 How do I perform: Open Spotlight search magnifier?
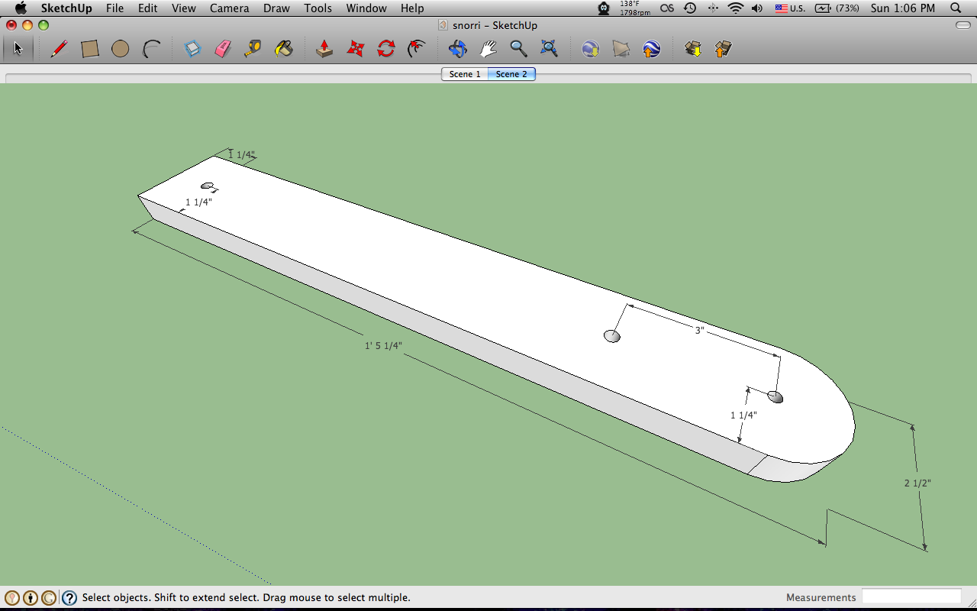click(x=956, y=8)
